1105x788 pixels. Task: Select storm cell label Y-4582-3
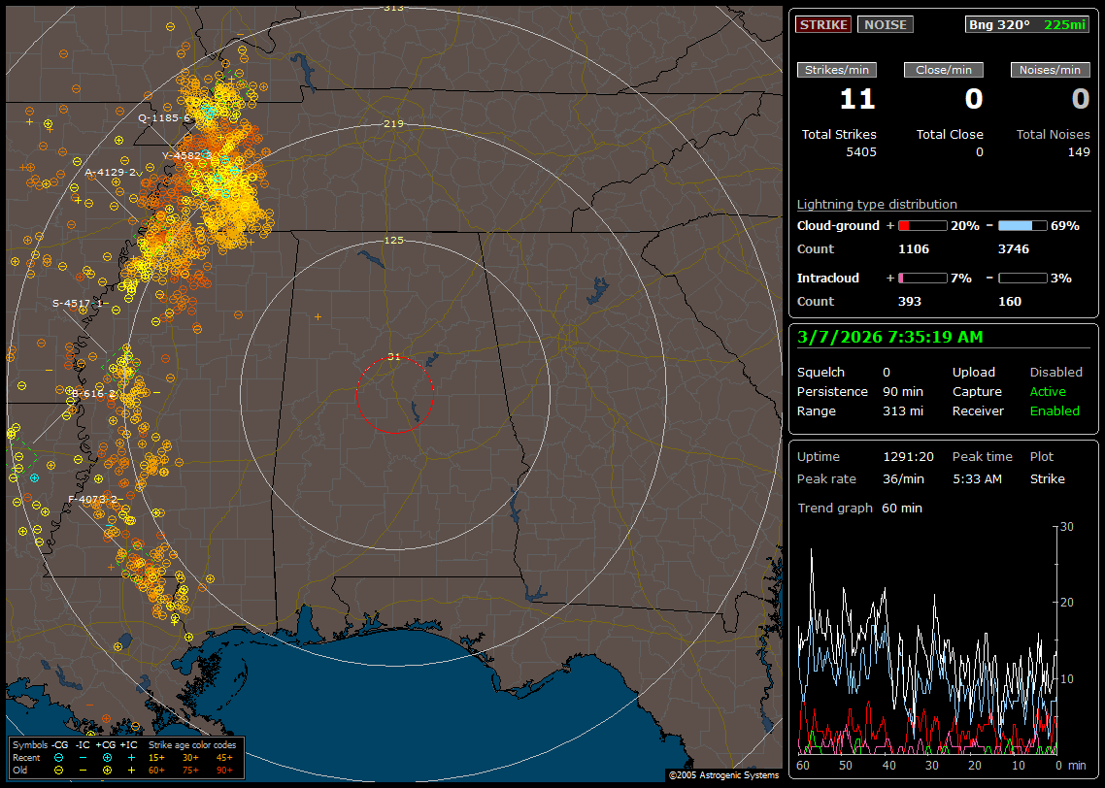pyautogui.click(x=184, y=155)
